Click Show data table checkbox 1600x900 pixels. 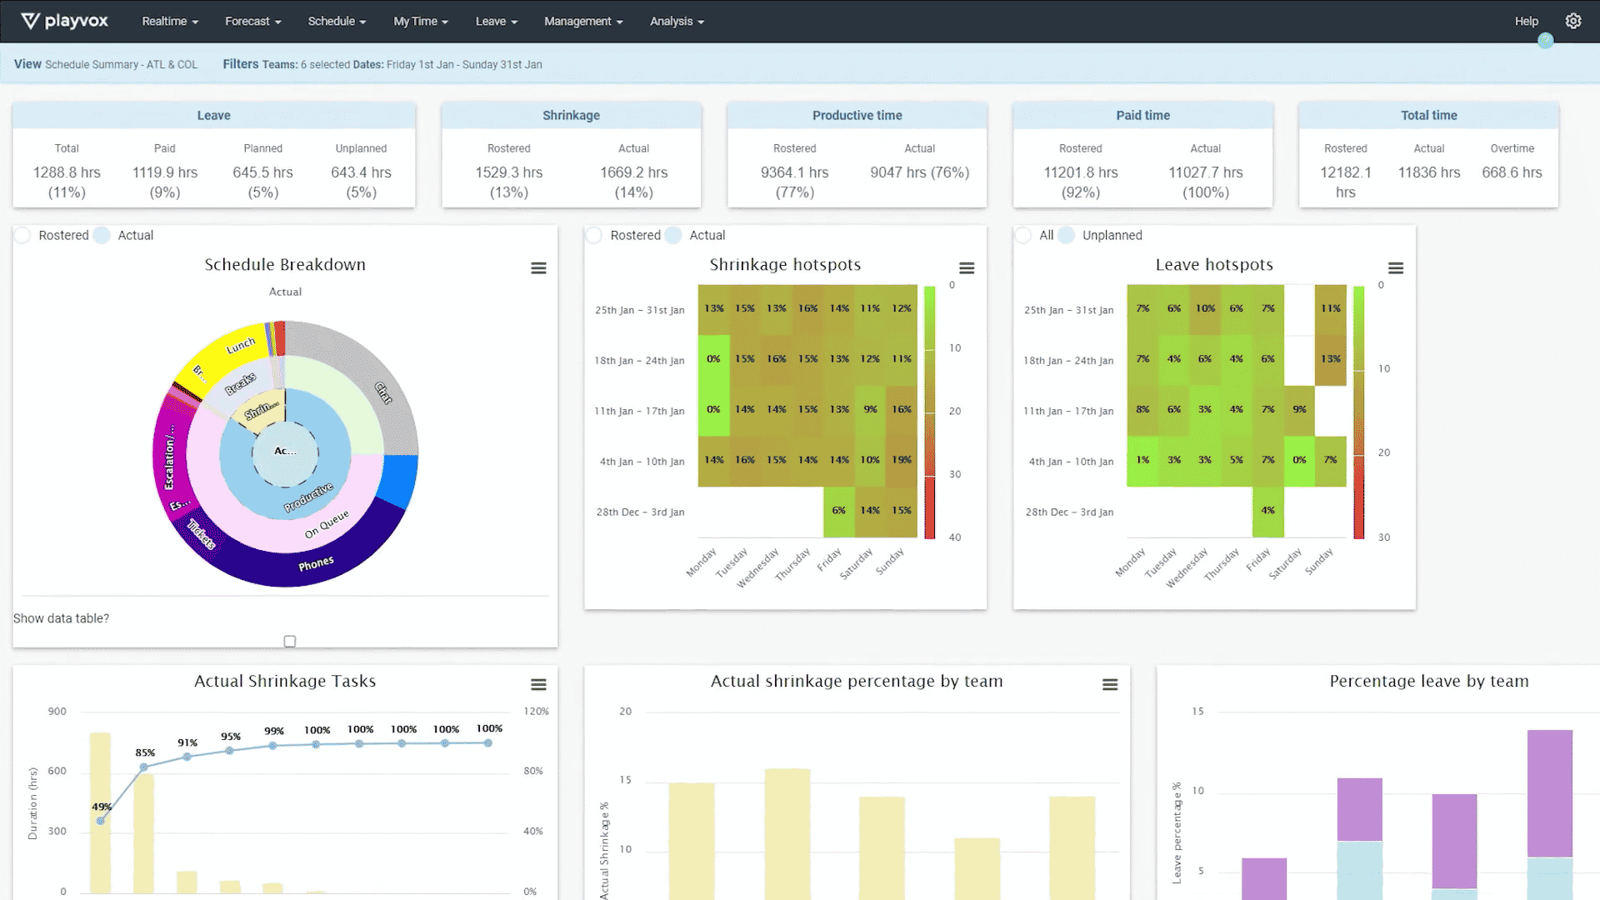(289, 641)
